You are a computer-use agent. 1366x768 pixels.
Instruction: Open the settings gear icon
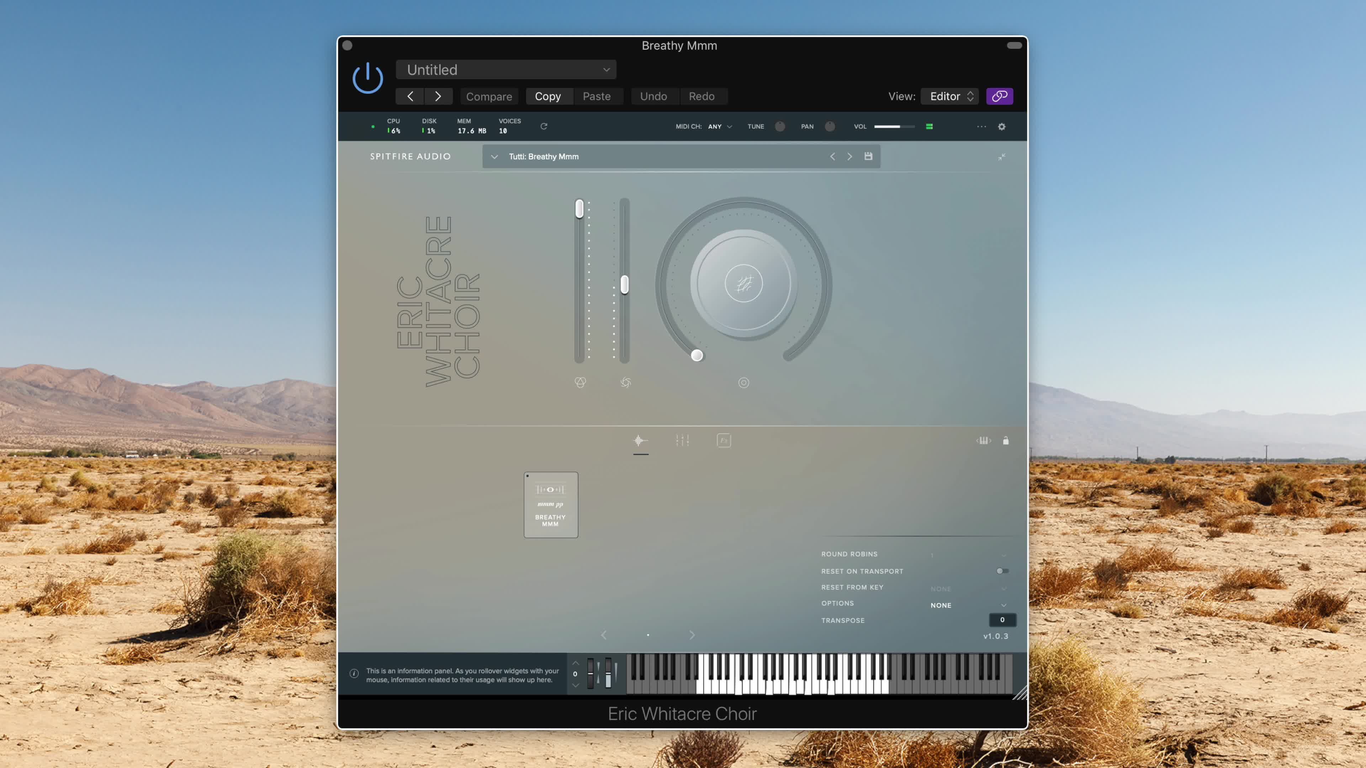1002,127
